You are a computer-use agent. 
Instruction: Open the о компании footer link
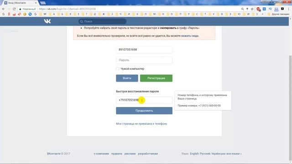pos(101,154)
